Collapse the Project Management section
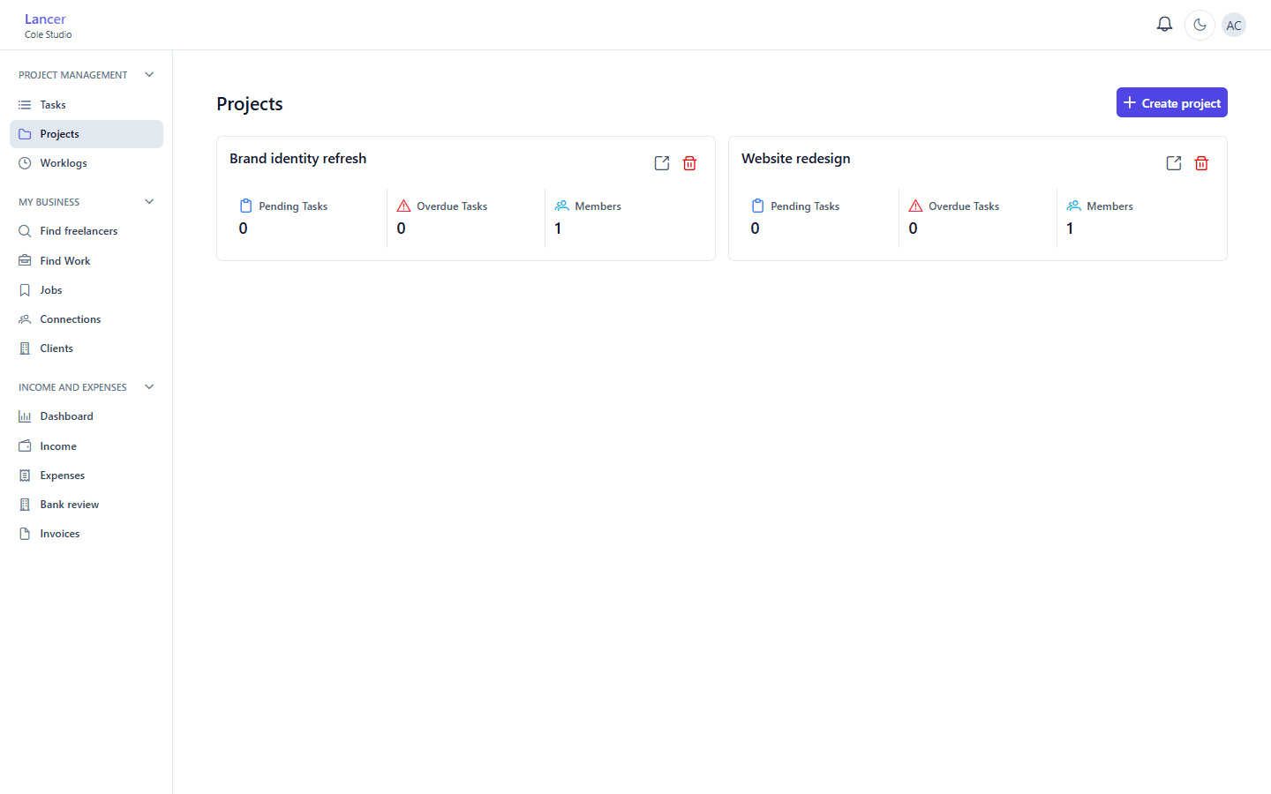Screen dimensions: 1271x794 (149, 75)
